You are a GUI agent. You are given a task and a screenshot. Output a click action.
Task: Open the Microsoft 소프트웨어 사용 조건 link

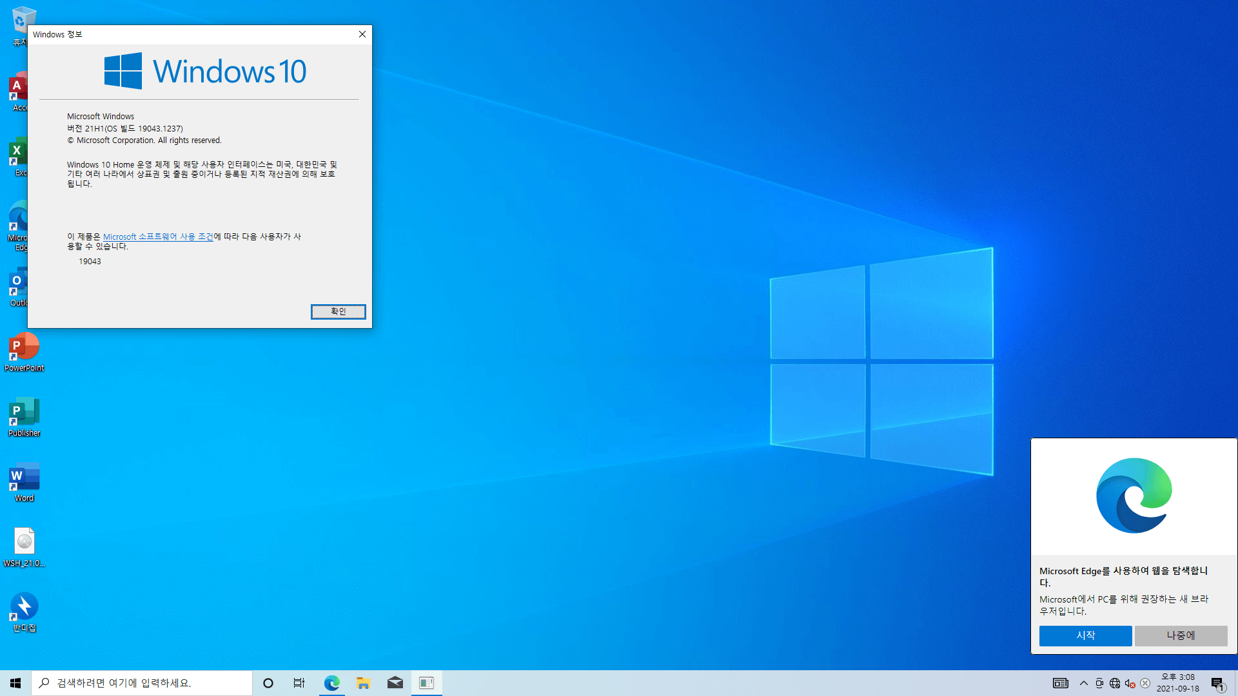coord(158,237)
